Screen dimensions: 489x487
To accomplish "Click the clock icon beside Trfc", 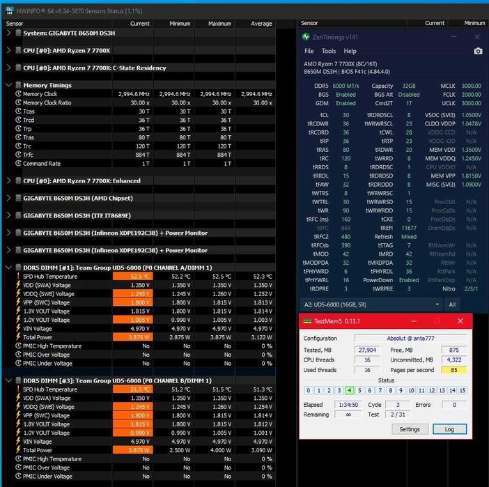I will pos(18,155).
